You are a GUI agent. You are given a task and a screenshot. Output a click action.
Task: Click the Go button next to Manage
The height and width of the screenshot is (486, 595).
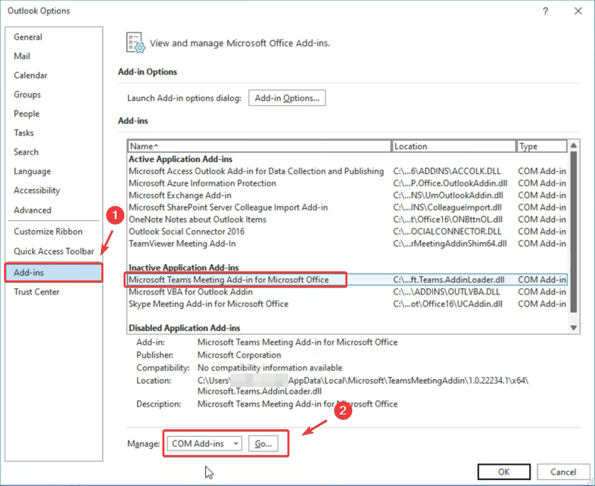tap(263, 444)
